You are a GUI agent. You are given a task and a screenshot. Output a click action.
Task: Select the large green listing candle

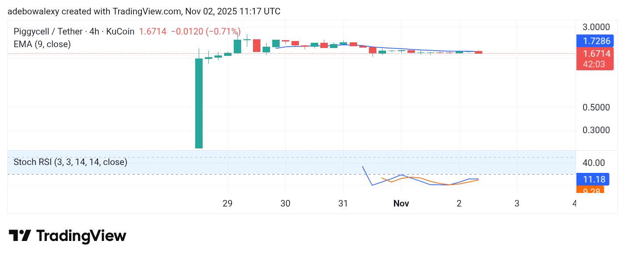(199, 103)
